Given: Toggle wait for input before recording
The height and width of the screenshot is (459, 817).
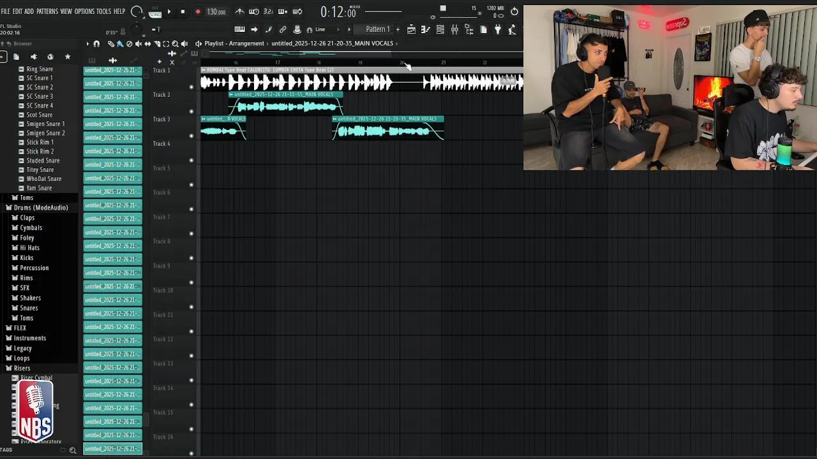Looking at the screenshot, I should click(253, 11).
